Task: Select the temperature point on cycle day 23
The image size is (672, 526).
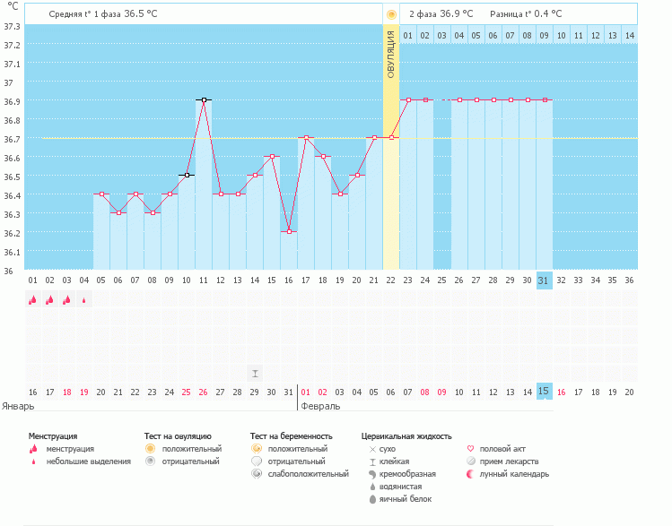Action: tap(408, 99)
